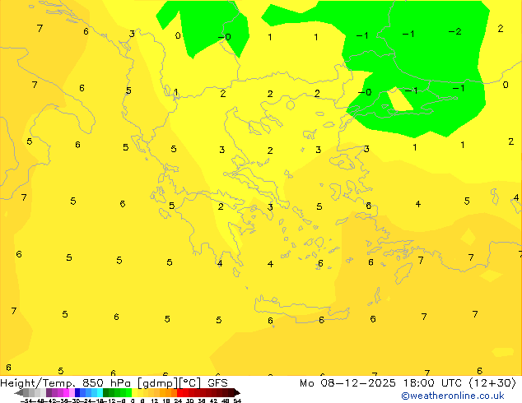The width and height of the screenshot is (522, 403).
Task: Open the weatheronline.co.uk link
Action: [x=453, y=396]
